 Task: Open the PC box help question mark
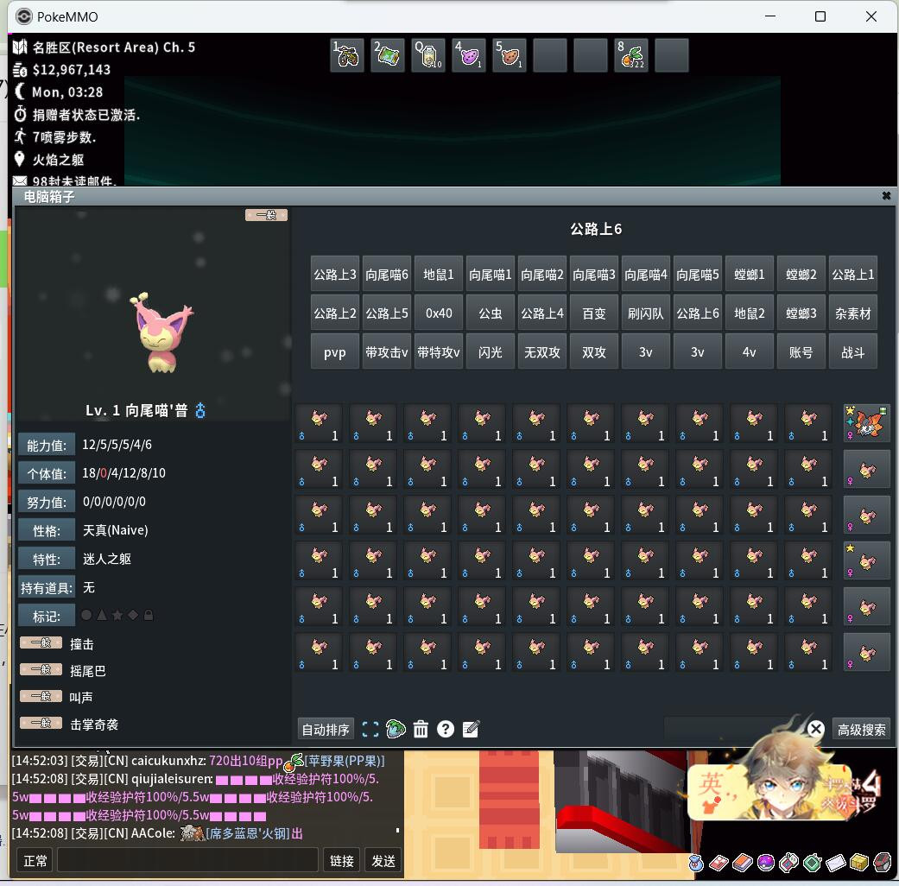point(446,730)
